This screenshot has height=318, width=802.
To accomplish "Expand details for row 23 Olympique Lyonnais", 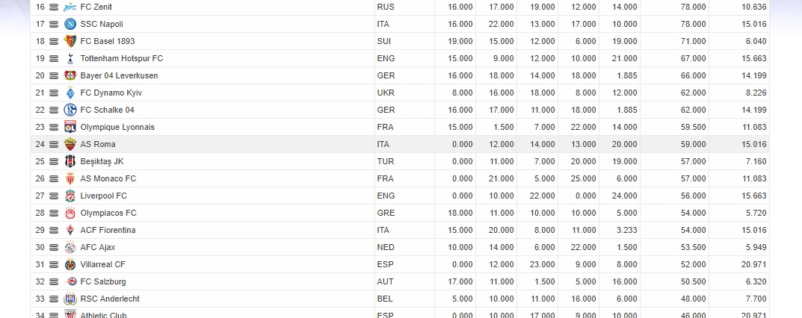I will tap(54, 127).
